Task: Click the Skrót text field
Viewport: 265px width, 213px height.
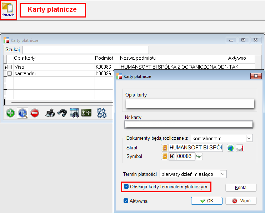Action: [196, 148]
